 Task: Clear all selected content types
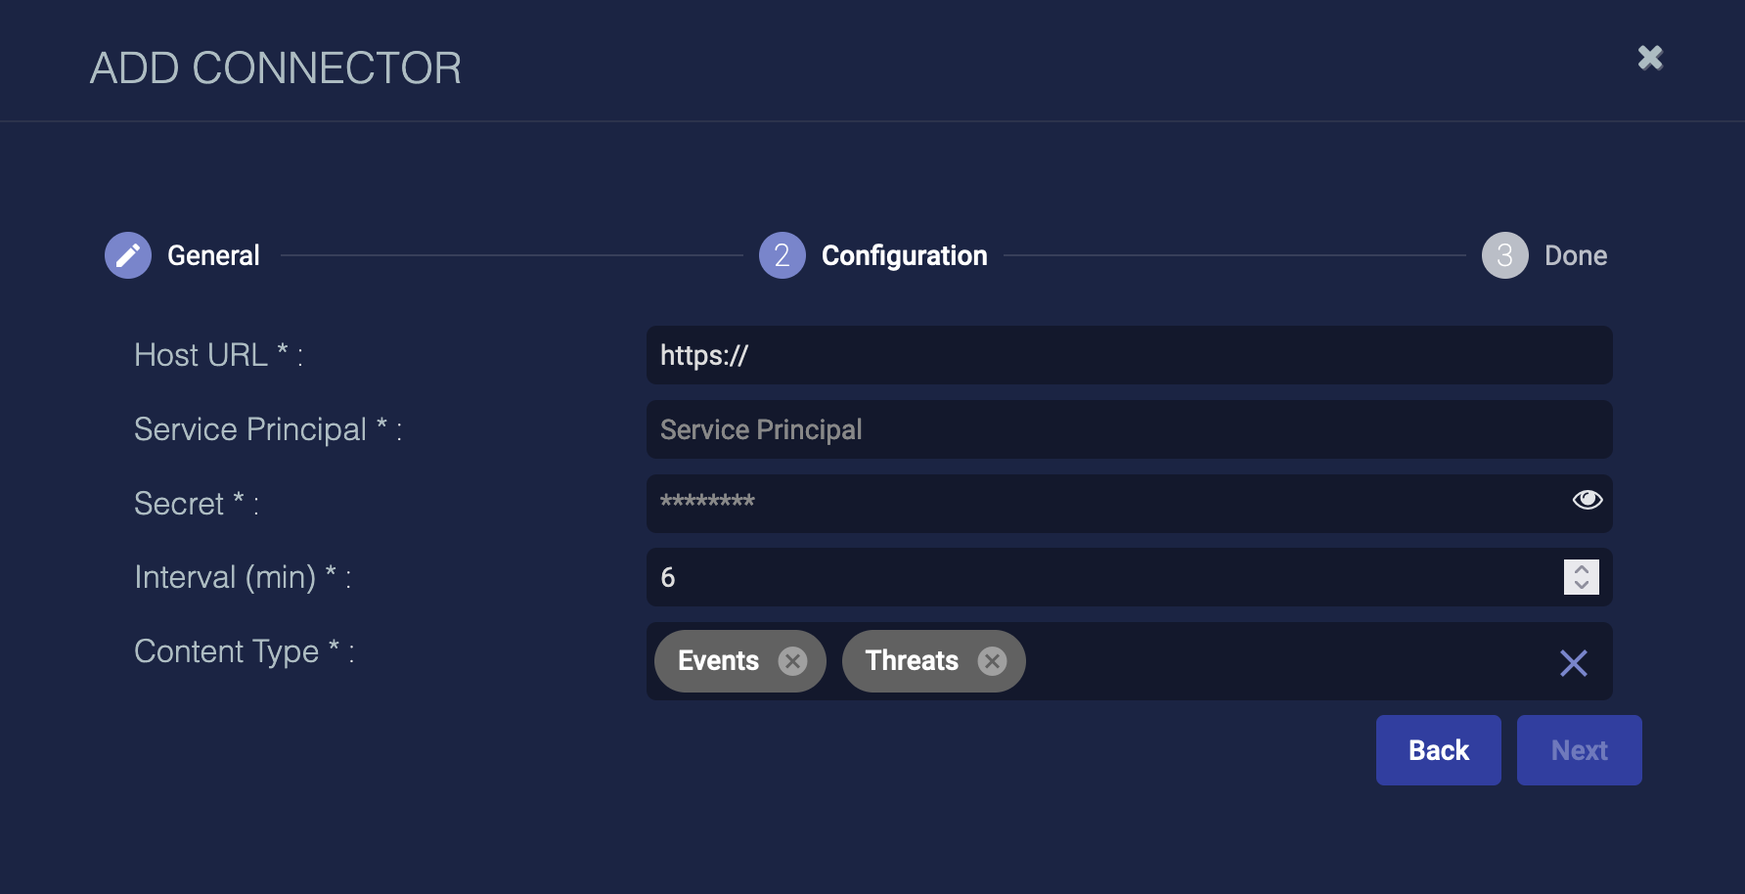click(x=1573, y=663)
